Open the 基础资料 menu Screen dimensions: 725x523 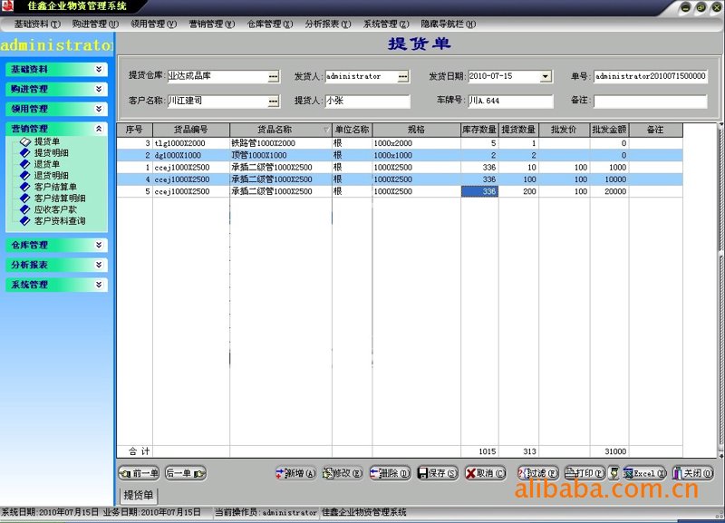click(x=37, y=24)
